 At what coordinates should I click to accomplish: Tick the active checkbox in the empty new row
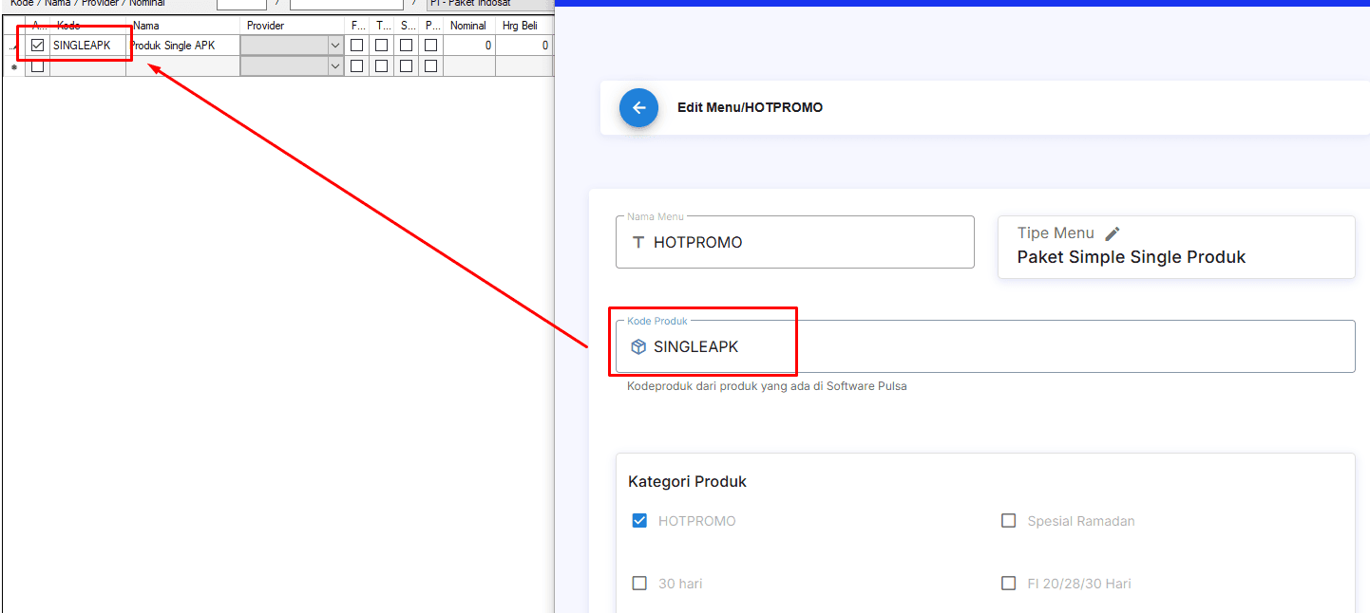(x=38, y=66)
